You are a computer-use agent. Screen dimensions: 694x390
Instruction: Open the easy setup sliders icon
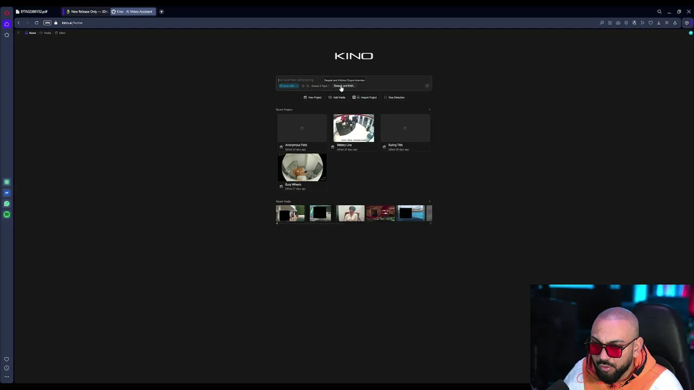pos(667,23)
